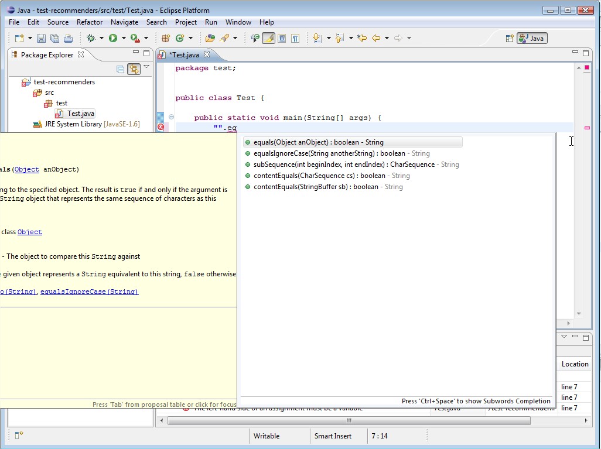The height and width of the screenshot is (449, 601).
Task: Click the Save icon in toolbar
Action: click(x=41, y=38)
